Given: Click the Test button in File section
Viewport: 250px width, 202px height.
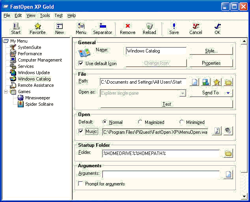Looking at the screenshot, I should (x=166, y=104).
